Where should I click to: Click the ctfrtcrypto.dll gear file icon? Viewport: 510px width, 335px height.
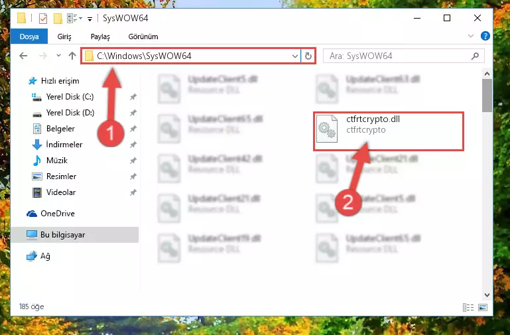[x=327, y=129]
